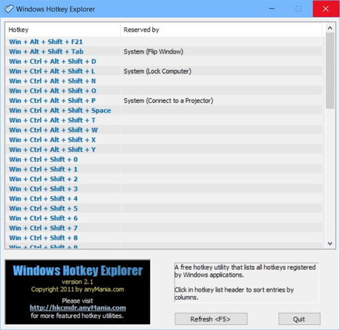Screen dimensions: 340x330
Task: Select Win + Ctrl + Alt + Shift + O
Action: pyautogui.click(x=163, y=90)
